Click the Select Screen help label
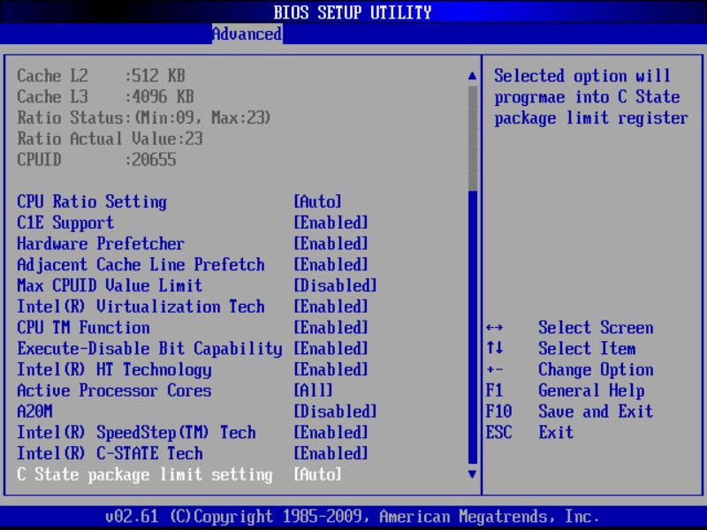The width and height of the screenshot is (707, 530). [596, 328]
